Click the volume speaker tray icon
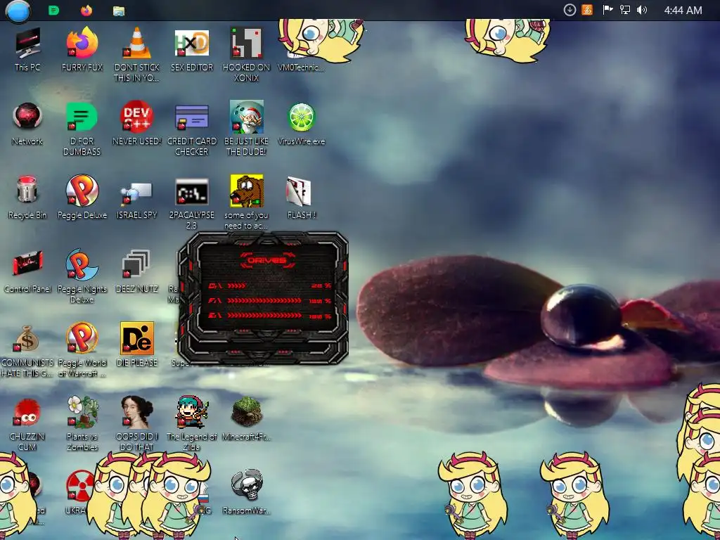This screenshot has height=540, width=720. pyautogui.click(x=642, y=10)
